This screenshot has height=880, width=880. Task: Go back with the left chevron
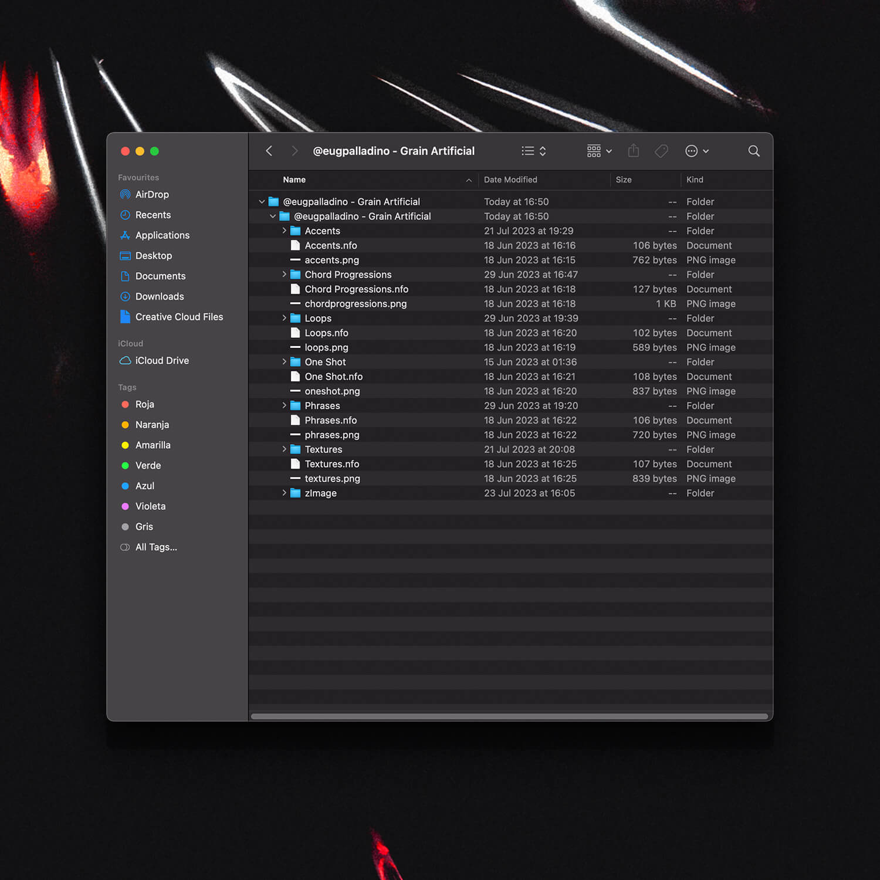pos(269,151)
